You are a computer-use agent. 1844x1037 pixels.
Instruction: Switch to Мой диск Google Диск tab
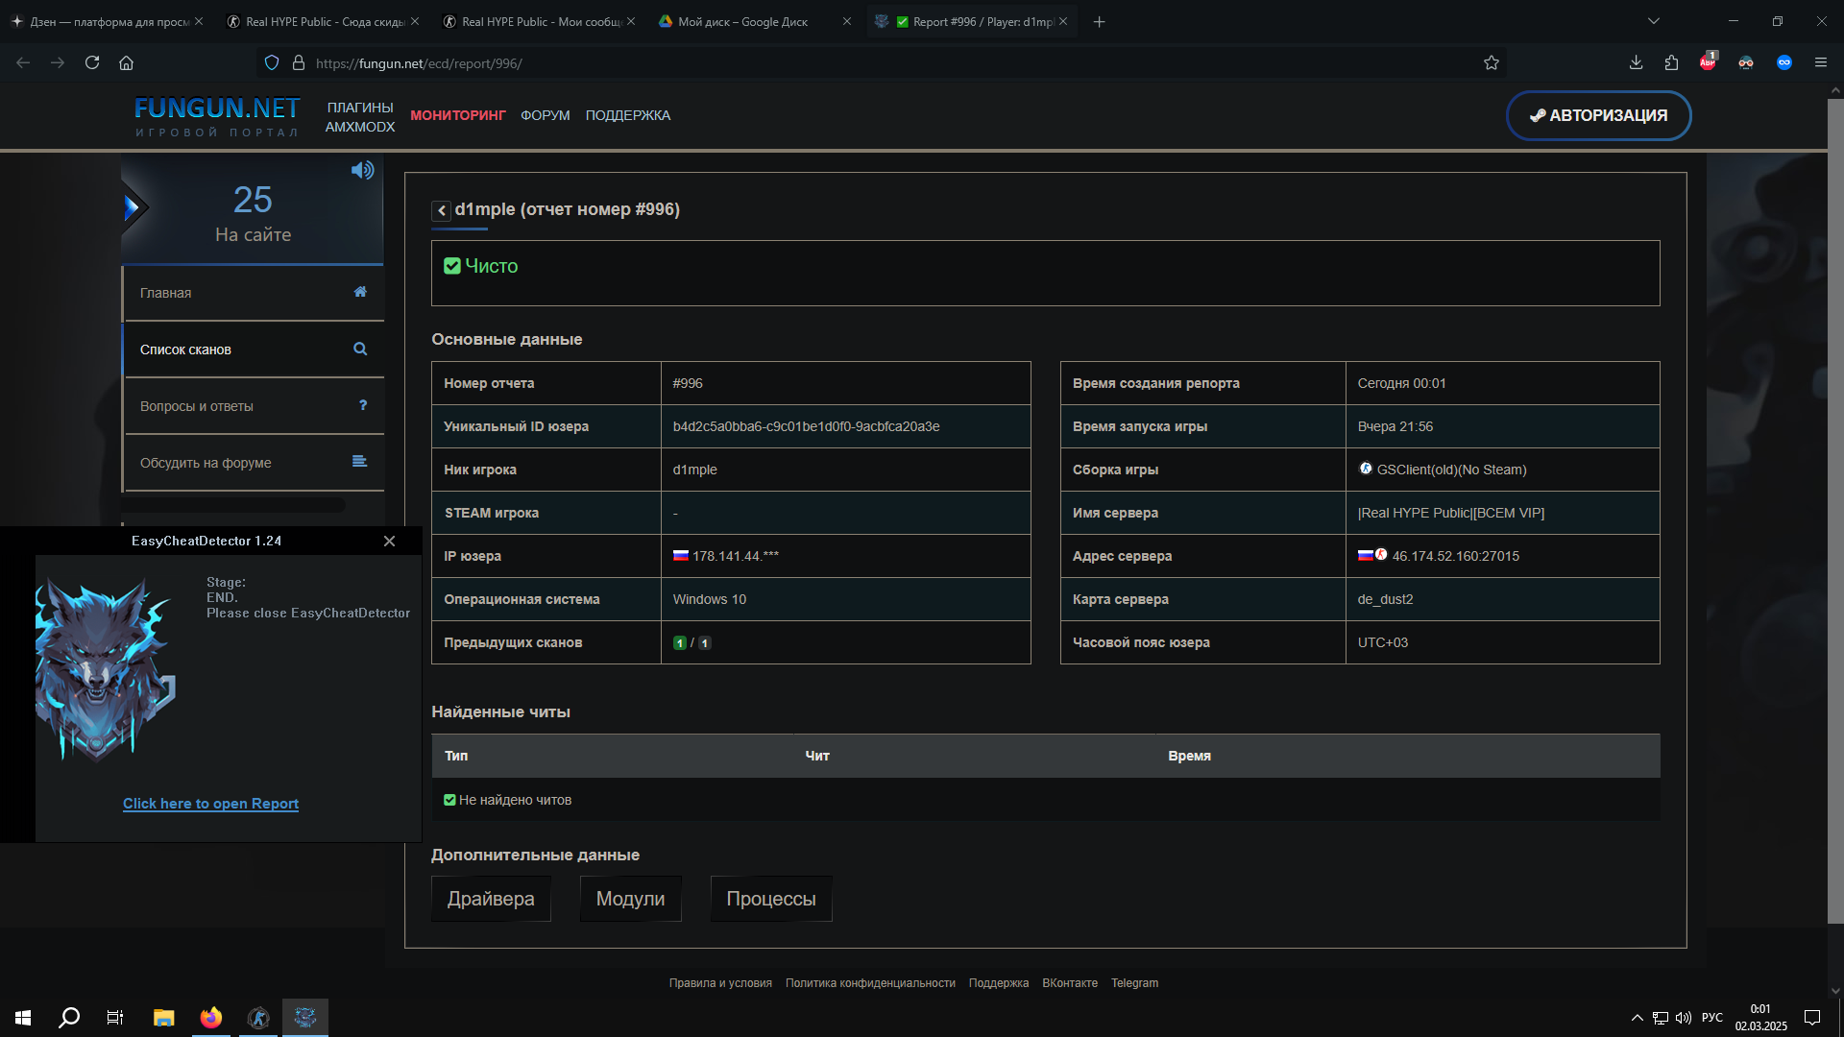756,21
